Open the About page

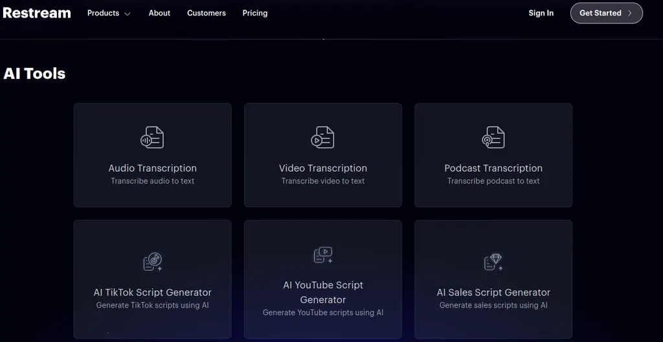[159, 13]
